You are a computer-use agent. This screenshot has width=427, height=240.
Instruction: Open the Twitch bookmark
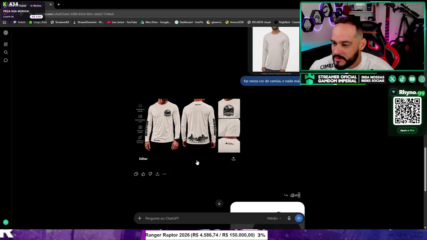[x=19, y=22]
